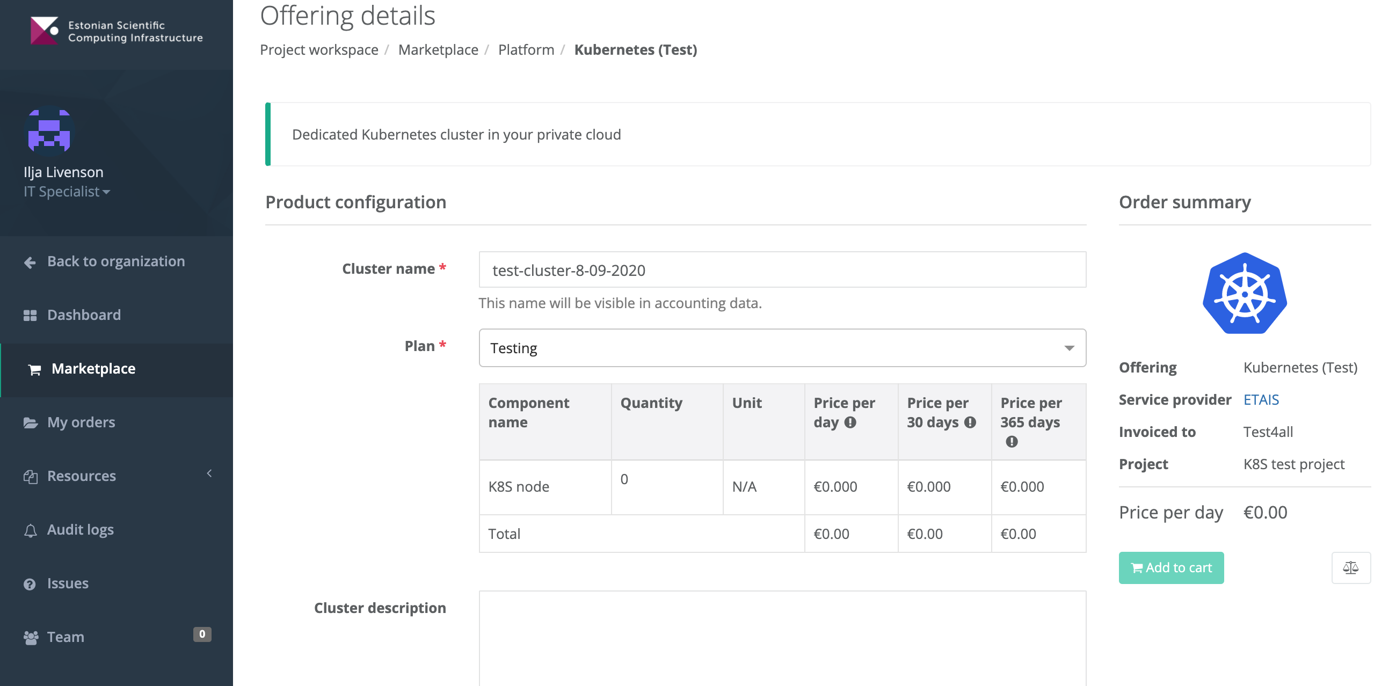Click the K8S test project value
Viewport: 1396px width, 686px height.
(1293, 464)
